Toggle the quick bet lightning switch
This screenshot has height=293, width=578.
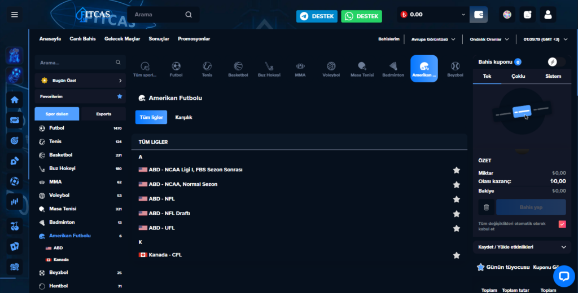tap(557, 62)
